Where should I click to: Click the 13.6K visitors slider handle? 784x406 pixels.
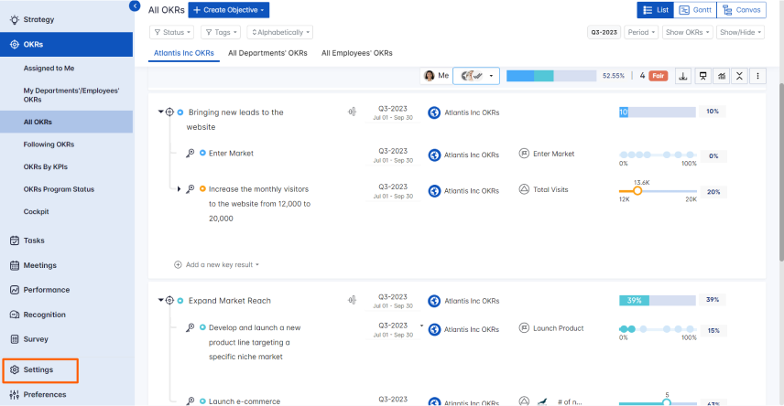(637, 191)
